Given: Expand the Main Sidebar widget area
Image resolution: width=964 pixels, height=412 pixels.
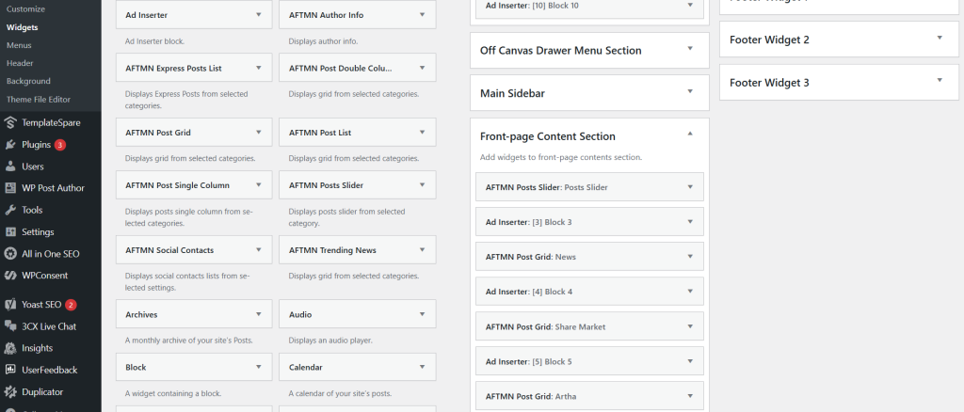Looking at the screenshot, I should 690,92.
